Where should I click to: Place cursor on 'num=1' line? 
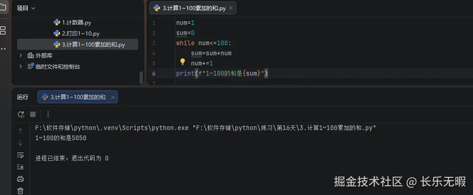coord(185,23)
